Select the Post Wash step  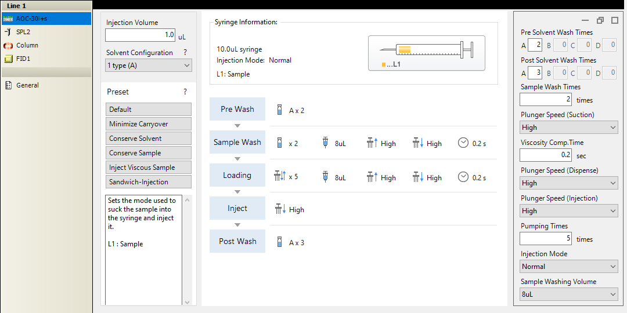point(237,242)
